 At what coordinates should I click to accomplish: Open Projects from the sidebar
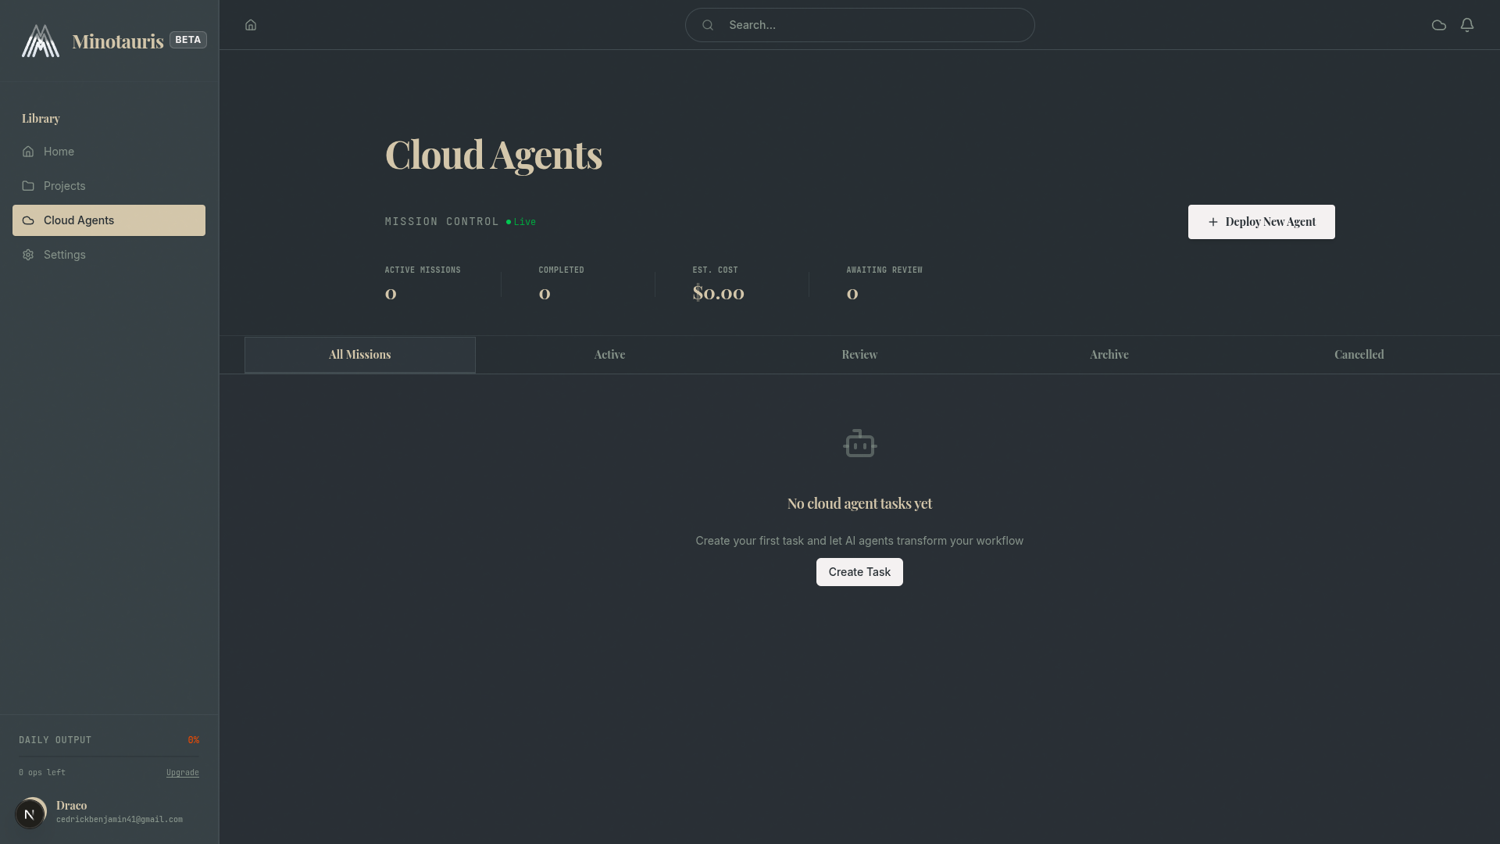64,186
